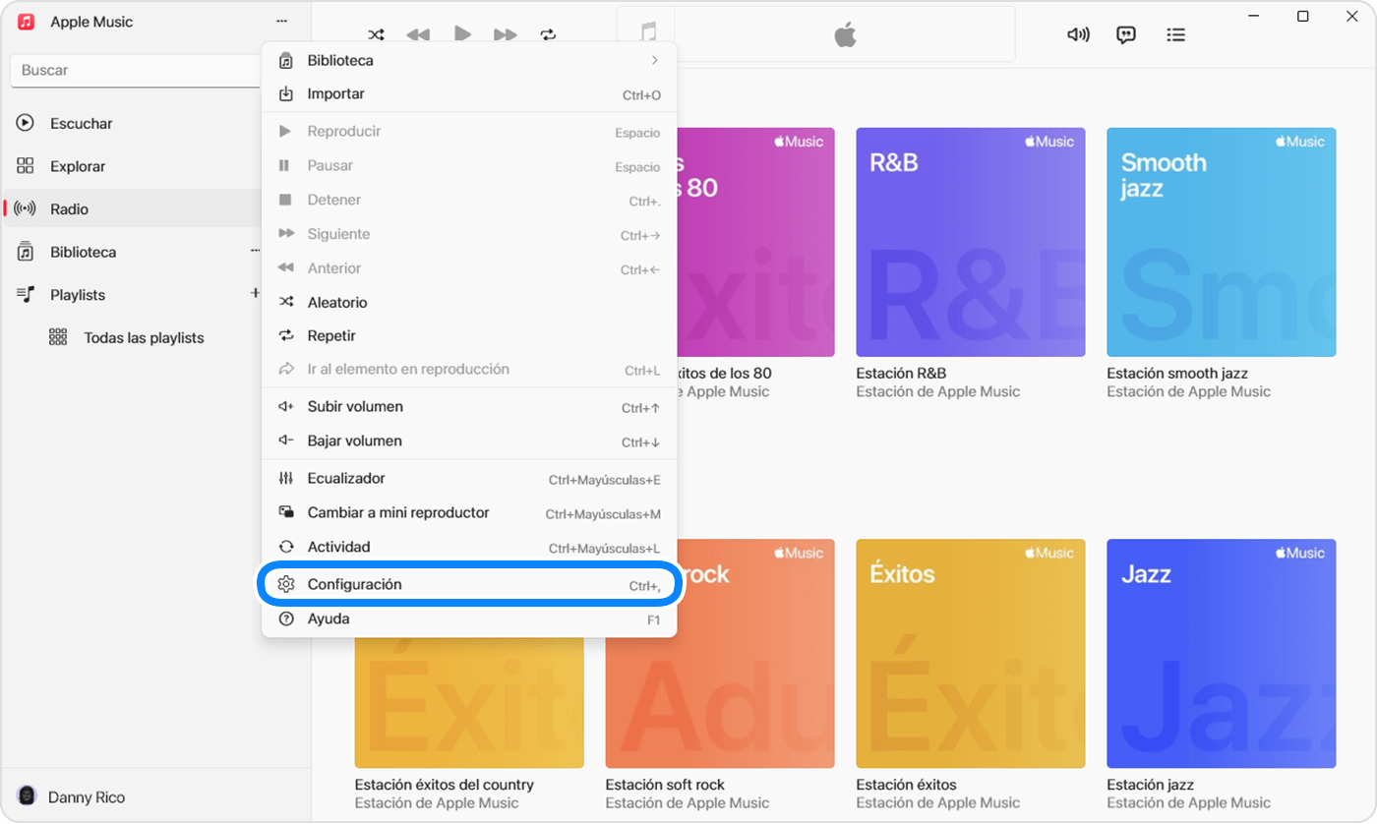Open Configuración from the menu

tap(469, 585)
